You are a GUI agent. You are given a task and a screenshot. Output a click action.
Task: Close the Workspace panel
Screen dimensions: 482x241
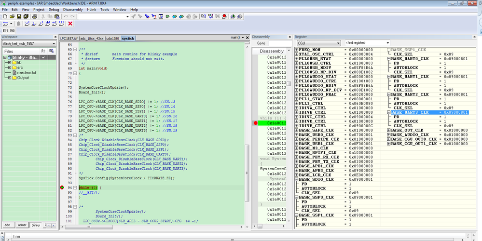click(x=55, y=37)
